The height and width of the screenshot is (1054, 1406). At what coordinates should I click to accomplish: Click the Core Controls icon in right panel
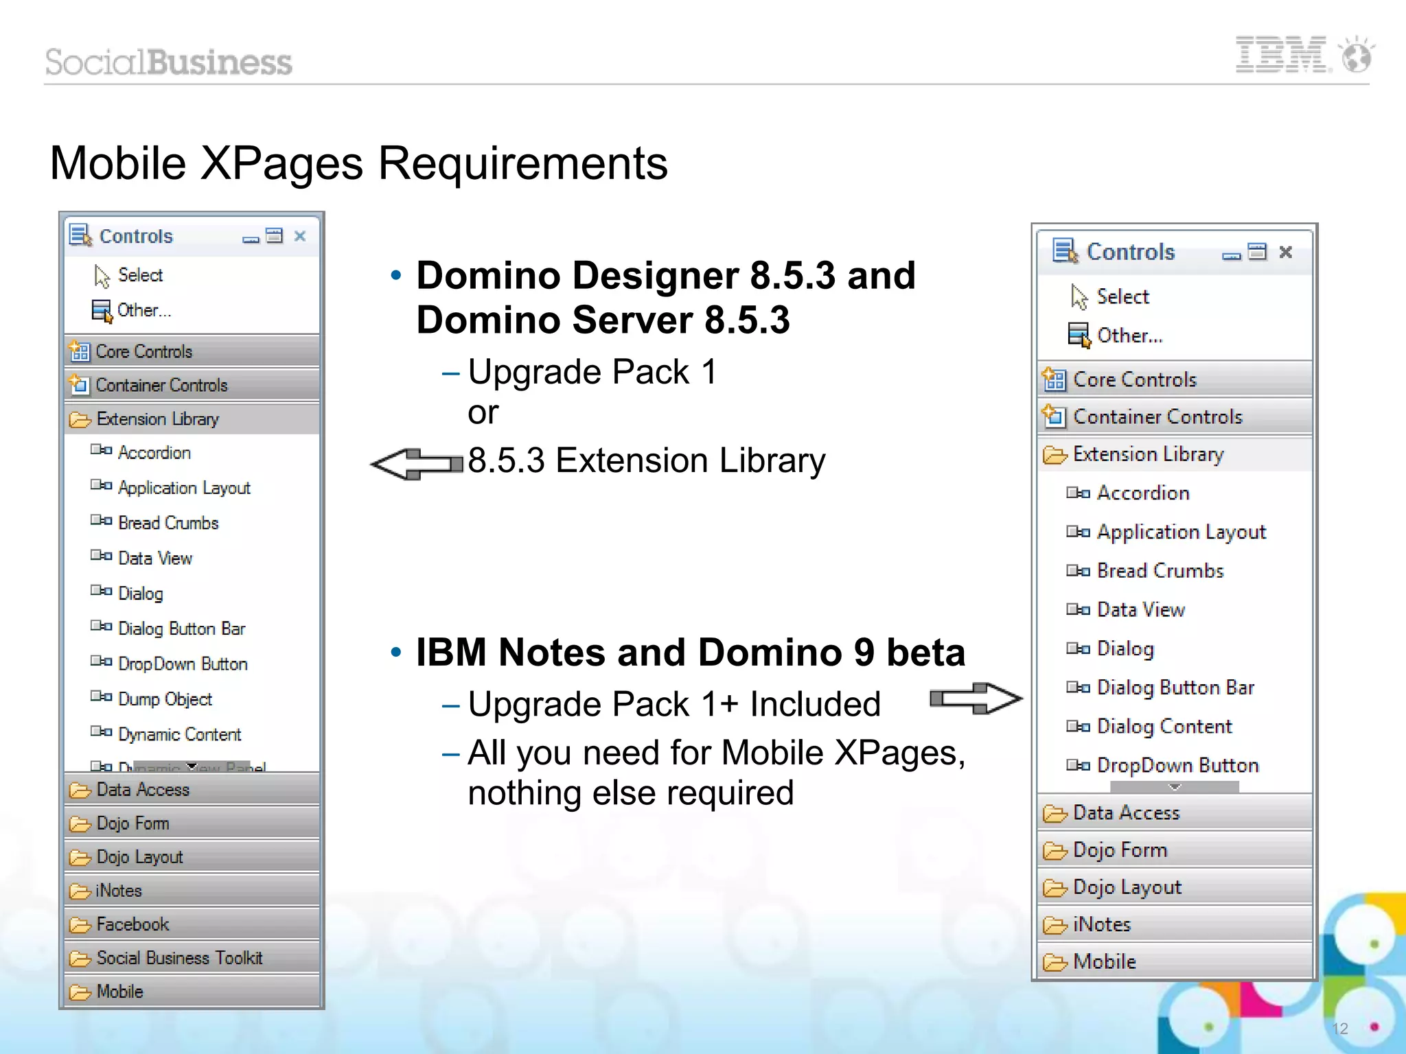point(1054,379)
